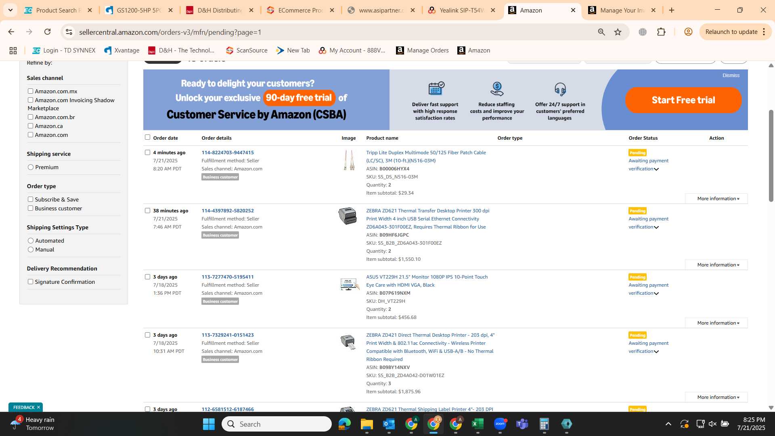Bookmark this page with the star icon

(x=618, y=32)
